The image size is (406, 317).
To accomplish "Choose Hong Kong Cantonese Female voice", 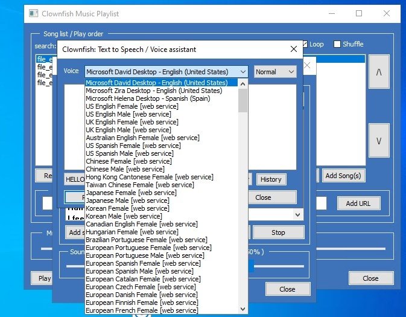I will tap(161, 177).
